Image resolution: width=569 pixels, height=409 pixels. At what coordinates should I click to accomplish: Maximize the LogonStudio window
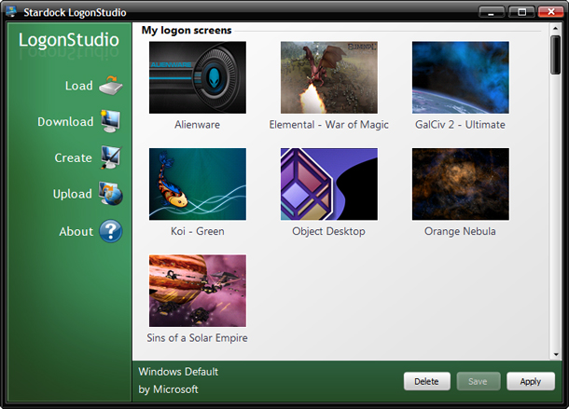[521, 12]
